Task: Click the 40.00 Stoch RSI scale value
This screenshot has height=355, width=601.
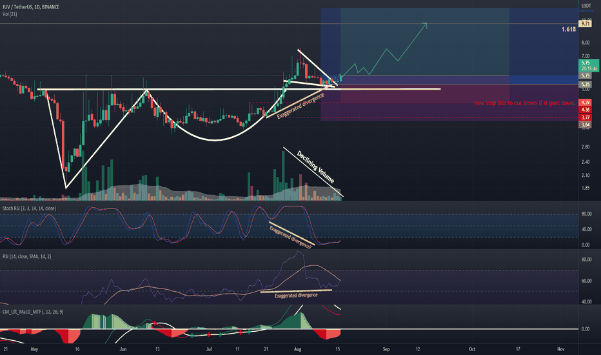Action: 586,230
